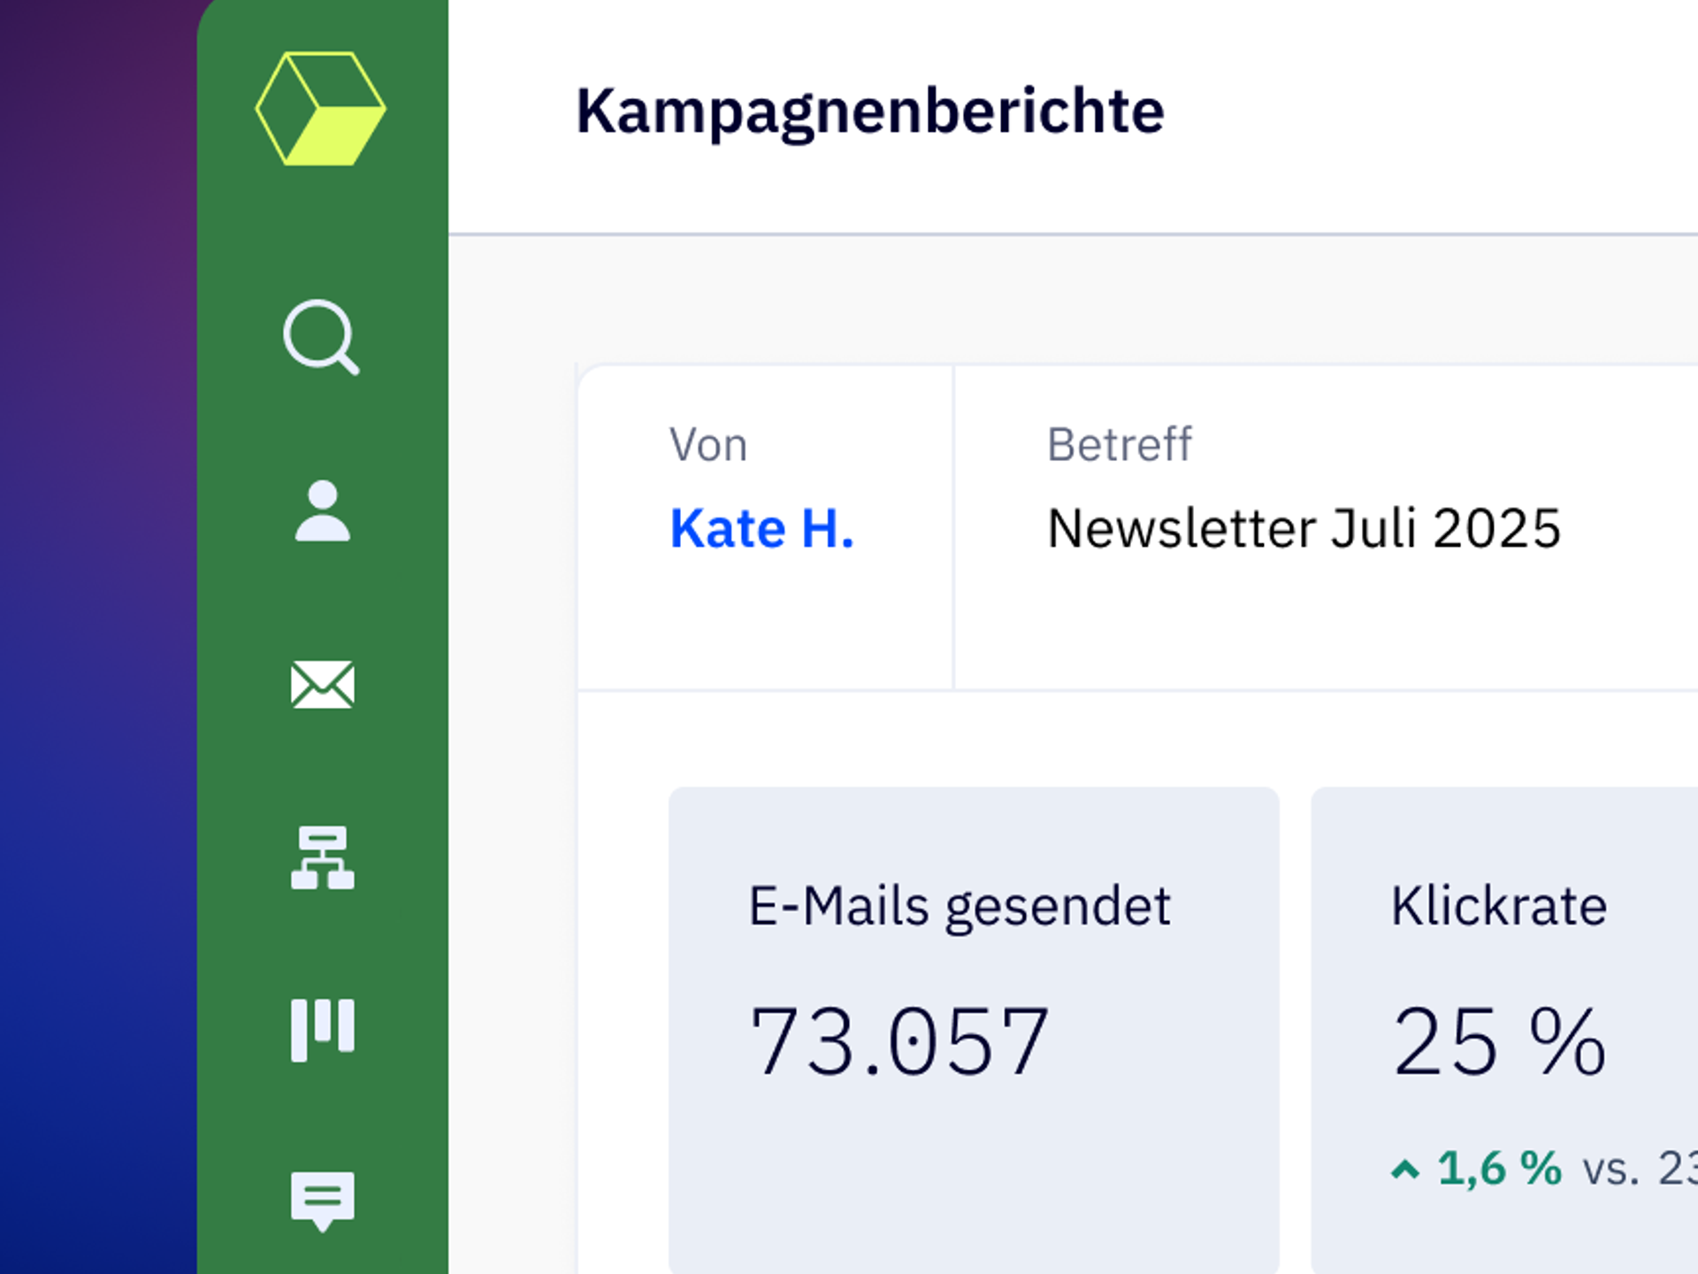This screenshot has width=1698, height=1274.
Task: Click green upward arrow beside 1,6 %
Action: point(1404,1170)
